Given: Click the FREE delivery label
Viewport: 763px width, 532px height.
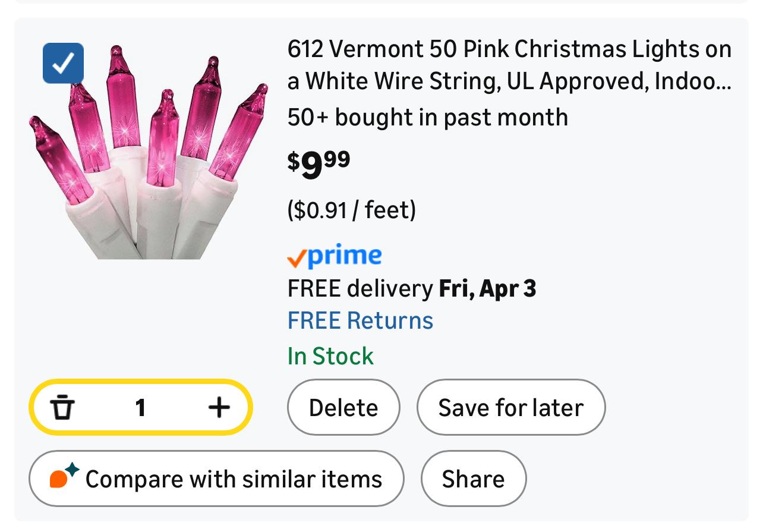Looking at the screenshot, I should [360, 289].
